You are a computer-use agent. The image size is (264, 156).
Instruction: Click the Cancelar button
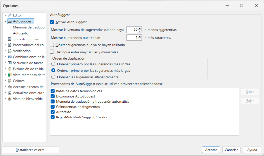(x=231, y=150)
